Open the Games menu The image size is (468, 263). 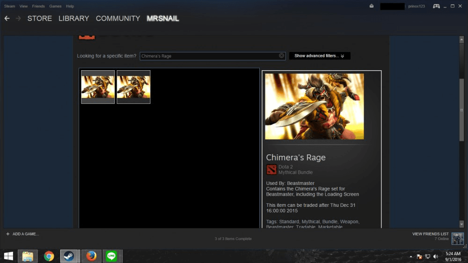(55, 6)
